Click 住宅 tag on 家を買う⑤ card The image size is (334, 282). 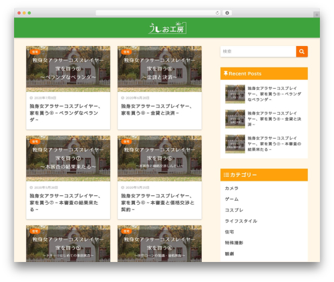coord(35,231)
